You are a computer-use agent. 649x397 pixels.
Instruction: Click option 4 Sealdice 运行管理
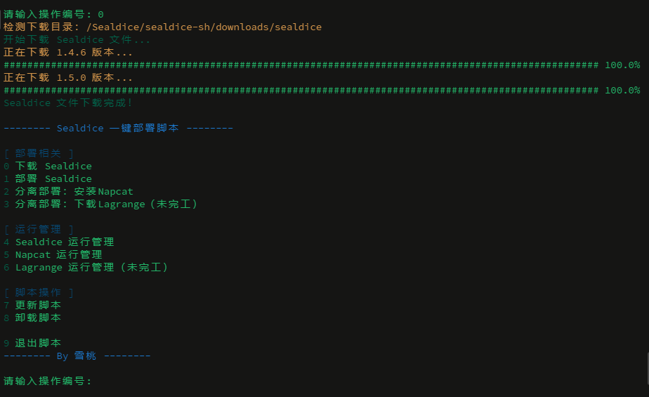point(65,242)
